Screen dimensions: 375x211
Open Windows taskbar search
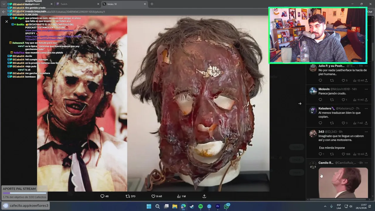pyautogui.click(x=158, y=206)
